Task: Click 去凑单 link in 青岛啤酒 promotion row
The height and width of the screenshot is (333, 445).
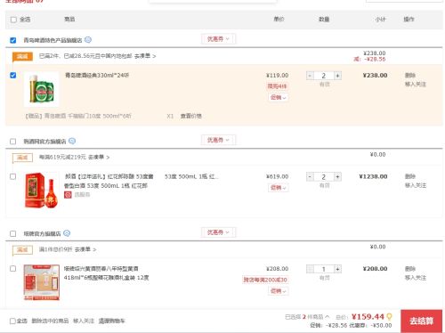Action: tap(145, 56)
